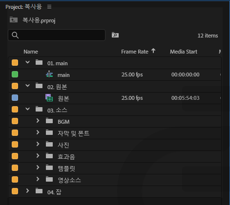Select the BGM bin name

pyautogui.click(x=63, y=122)
